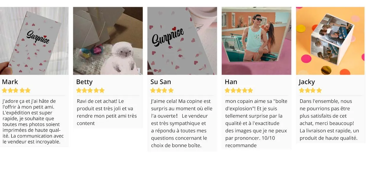
Task: Select reviewer name Su San
Action: pos(161,82)
